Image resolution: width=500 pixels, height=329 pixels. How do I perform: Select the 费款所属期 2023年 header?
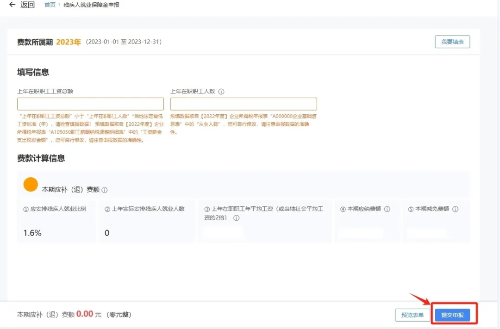(48, 41)
